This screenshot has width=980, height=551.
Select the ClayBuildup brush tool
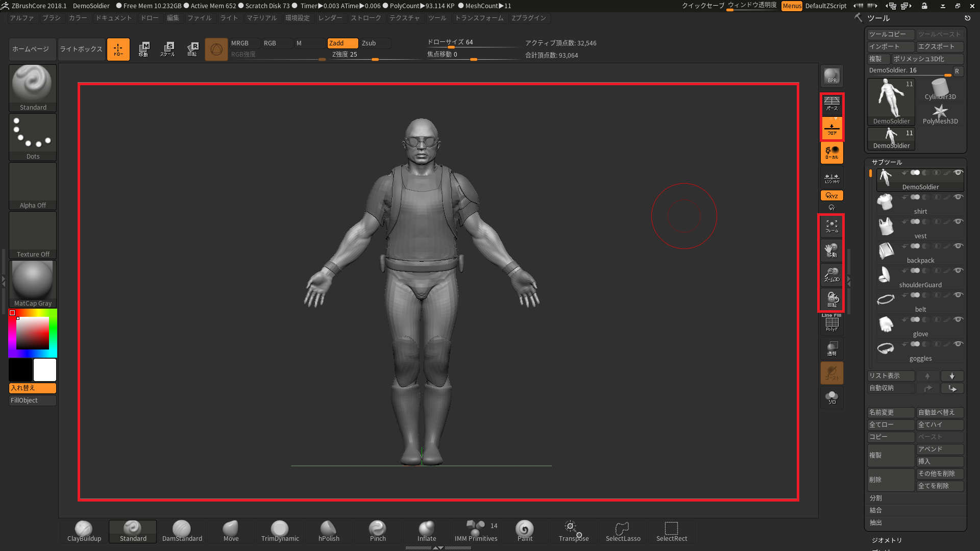click(84, 530)
